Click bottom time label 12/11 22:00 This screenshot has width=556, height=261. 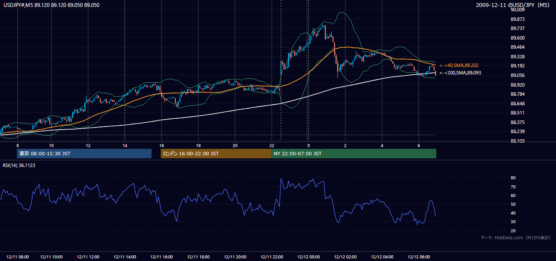[271, 257]
